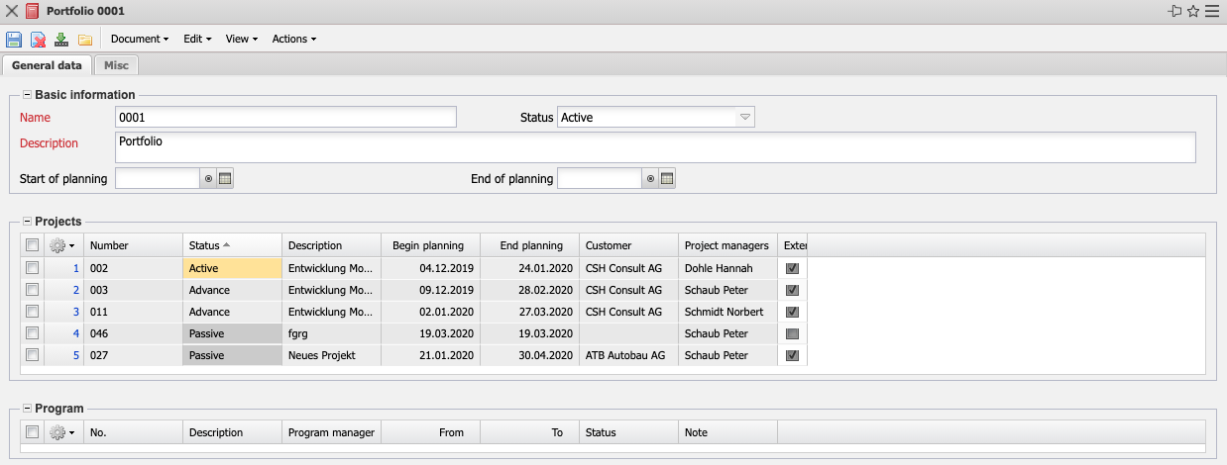Viewport: 1227px width, 465px height.
Task: Open the Status dropdown showing Active
Action: (745, 118)
